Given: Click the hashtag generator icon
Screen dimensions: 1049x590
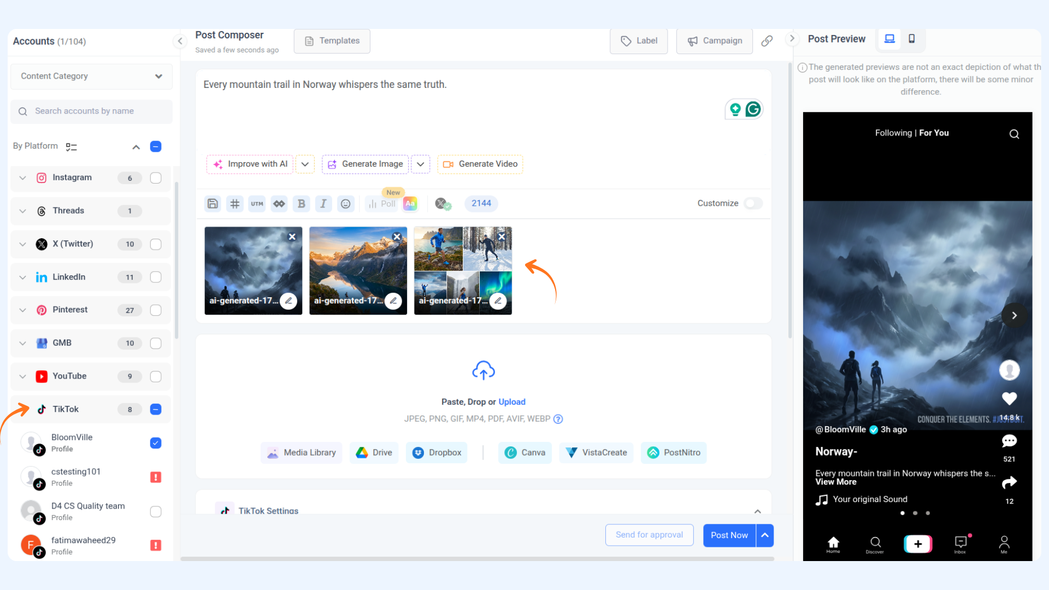Looking at the screenshot, I should point(235,204).
